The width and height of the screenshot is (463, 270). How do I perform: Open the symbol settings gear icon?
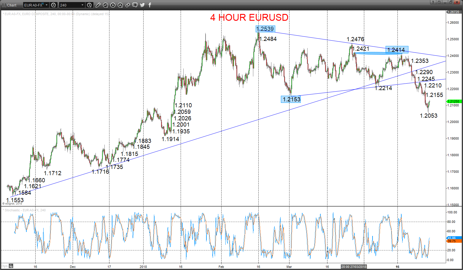coord(53,5)
